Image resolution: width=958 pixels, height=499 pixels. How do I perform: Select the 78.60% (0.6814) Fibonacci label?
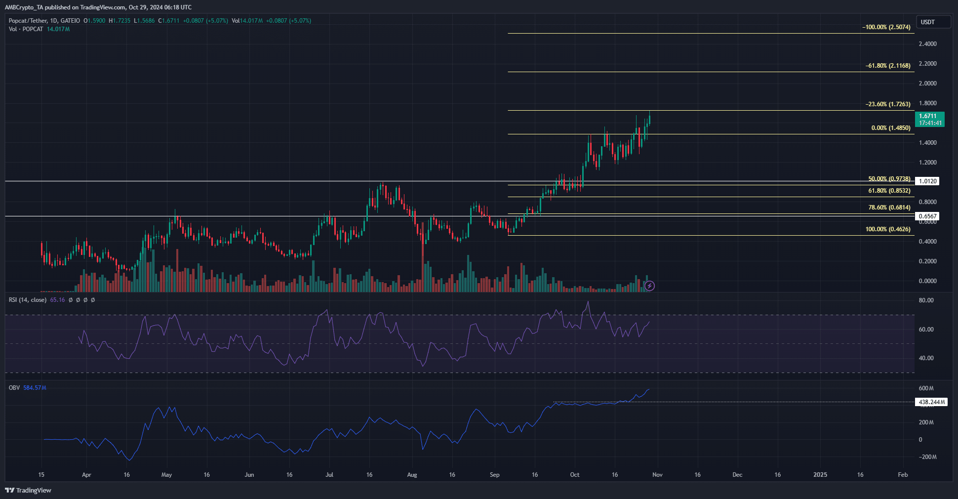click(889, 208)
